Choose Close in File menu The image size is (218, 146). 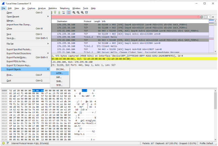tap(26, 29)
